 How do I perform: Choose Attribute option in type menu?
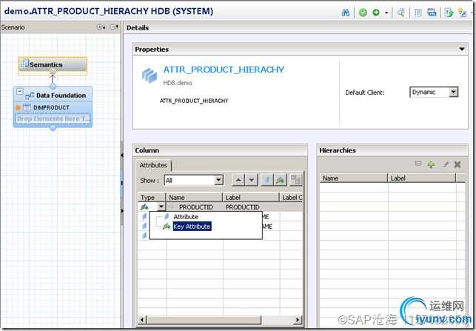[185, 216]
